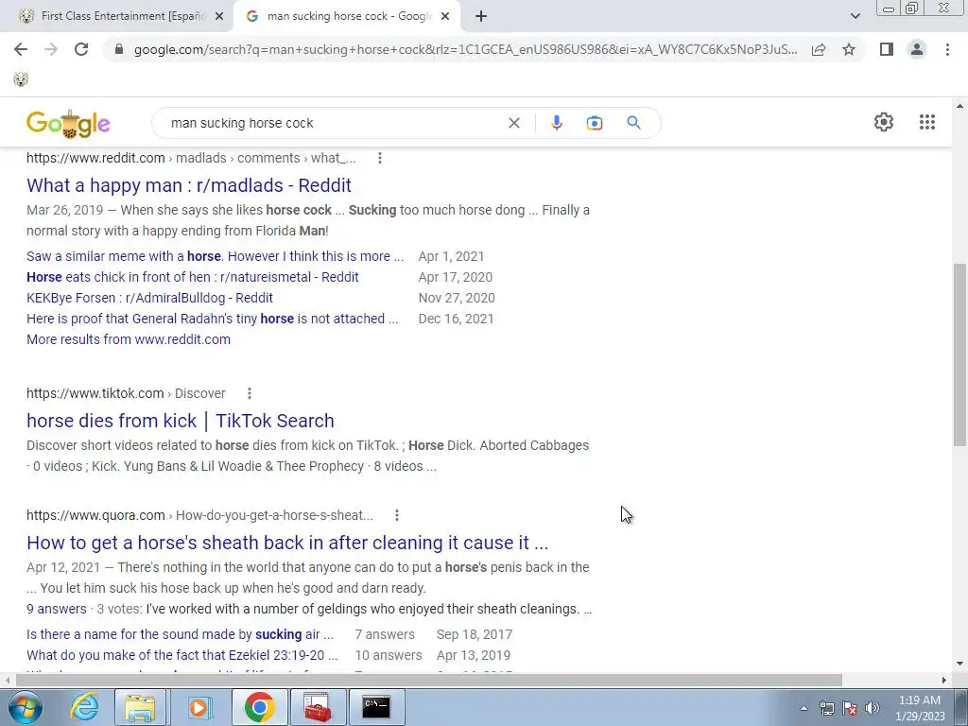
Task: Bookmark this page with the star
Action: click(849, 49)
